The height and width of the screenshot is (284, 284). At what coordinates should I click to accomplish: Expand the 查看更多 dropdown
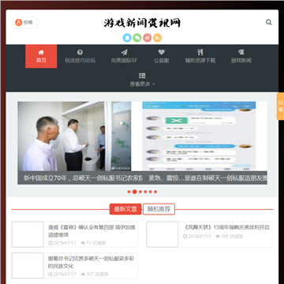pos(142,80)
